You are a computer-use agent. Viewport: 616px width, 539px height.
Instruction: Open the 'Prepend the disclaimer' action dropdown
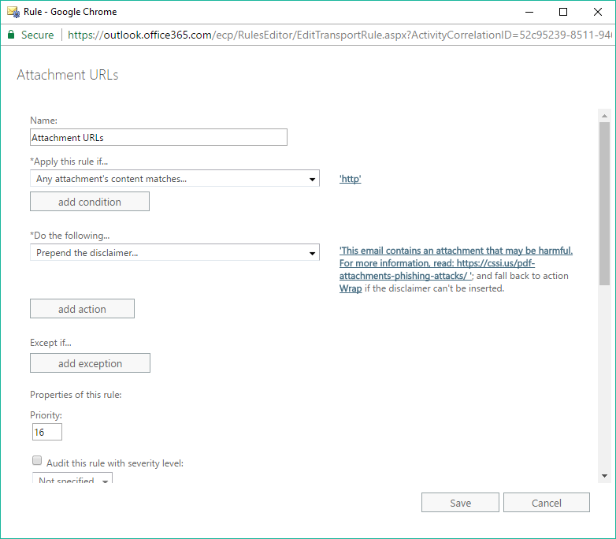[x=175, y=253]
